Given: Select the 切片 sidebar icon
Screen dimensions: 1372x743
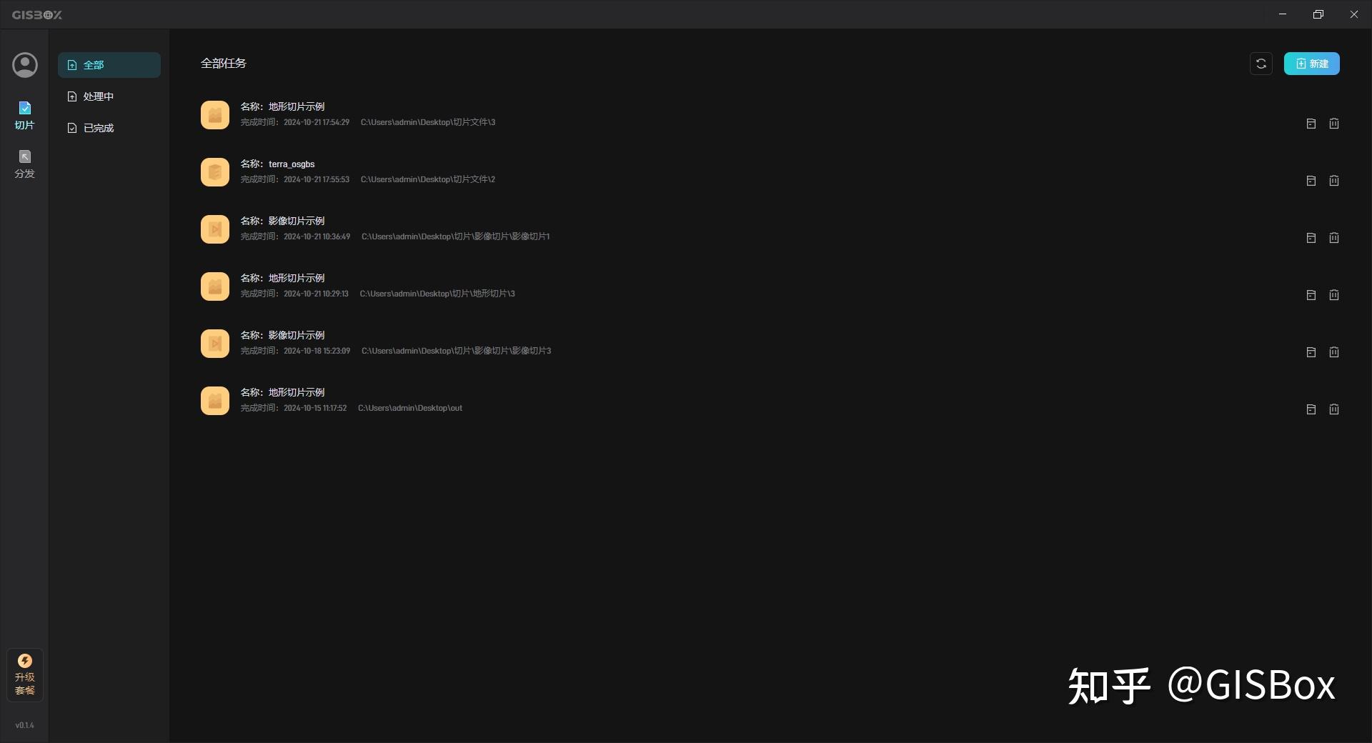Looking at the screenshot, I should pyautogui.click(x=25, y=116).
